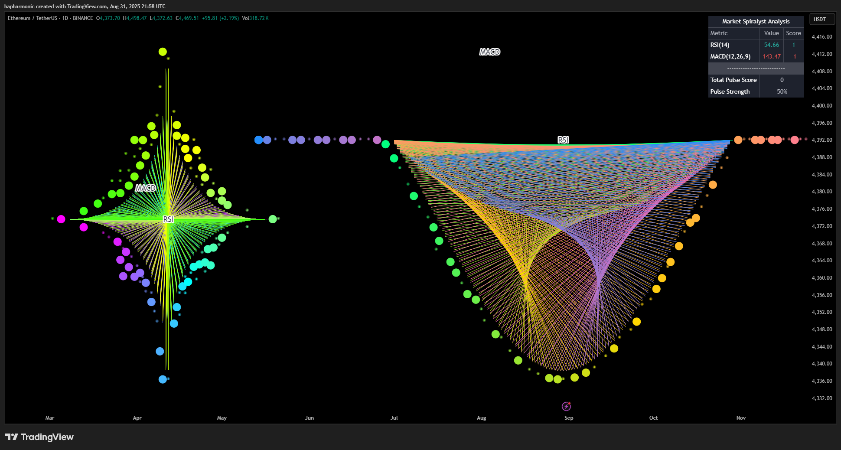The height and width of the screenshot is (450, 841).
Task: Click the RSI(14) score cell showing 1
Action: click(793, 45)
